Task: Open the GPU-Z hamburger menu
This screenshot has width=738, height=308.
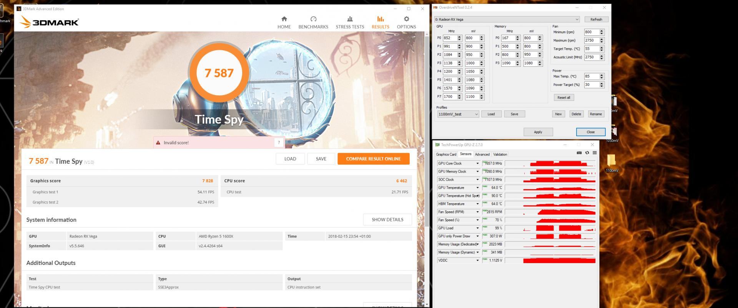Action: (x=594, y=153)
